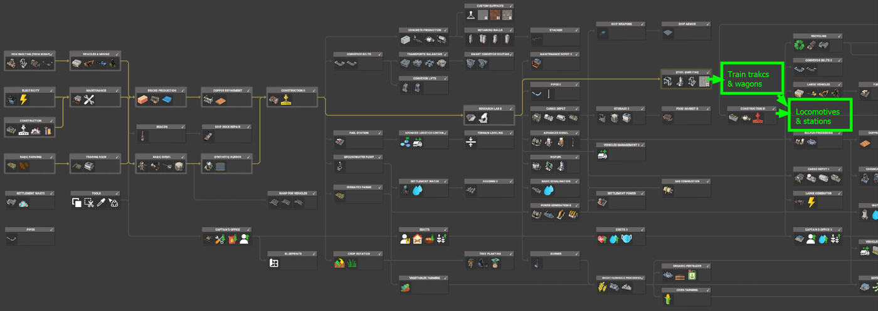Viewport: 878px width, 311px height.
Task: Click the green fertilizer bag in Organic Fertilizer
Action: point(692,275)
